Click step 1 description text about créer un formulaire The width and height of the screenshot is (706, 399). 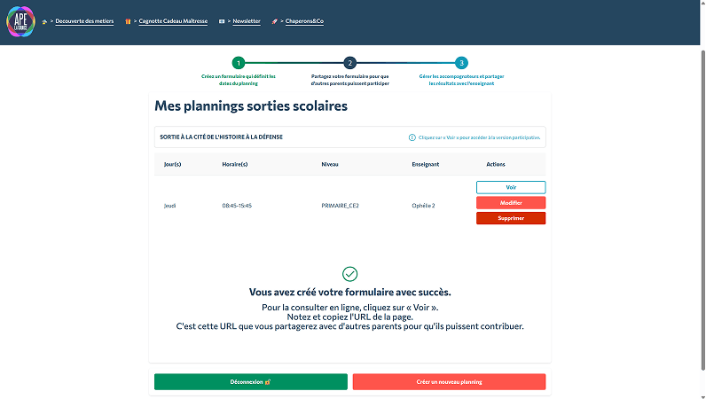click(x=239, y=80)
